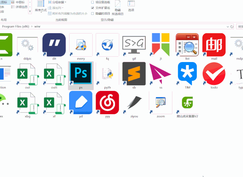Image resolution: width=243 pixels, height=177 pixels.
Task: Uncheck the 文件扩展名 checkbox
Action: pyautogui.click(x=93, y=8)
